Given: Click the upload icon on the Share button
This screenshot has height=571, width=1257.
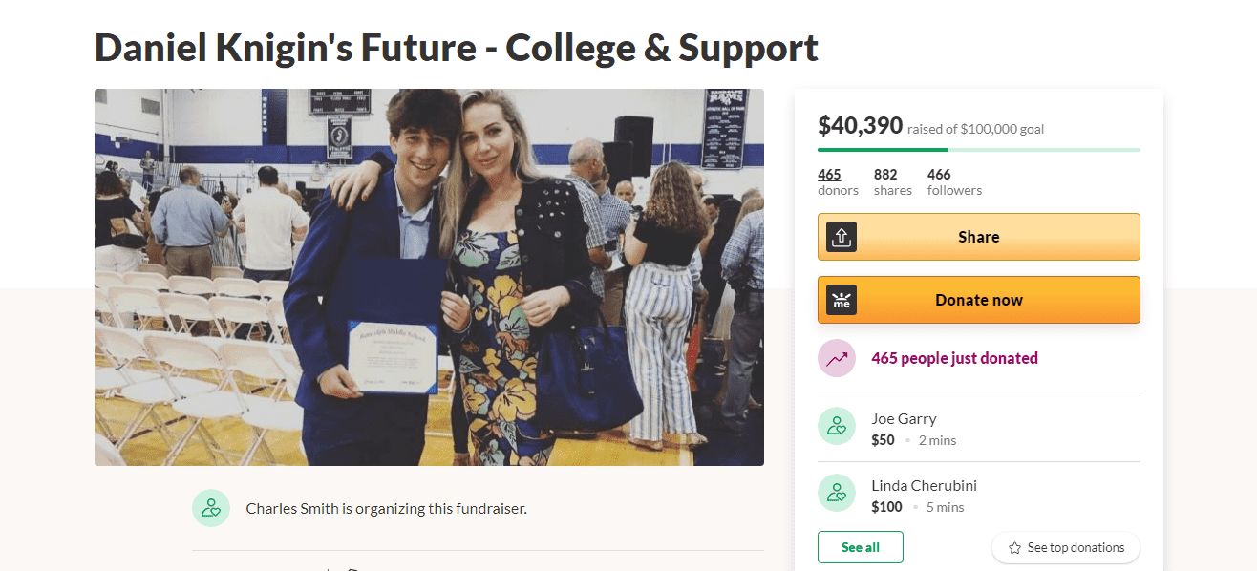Looking at the screenshot, I should click(x=842, y=237).
